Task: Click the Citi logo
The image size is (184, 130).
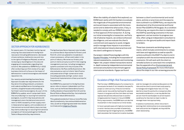Action: (x=6, y=3)
